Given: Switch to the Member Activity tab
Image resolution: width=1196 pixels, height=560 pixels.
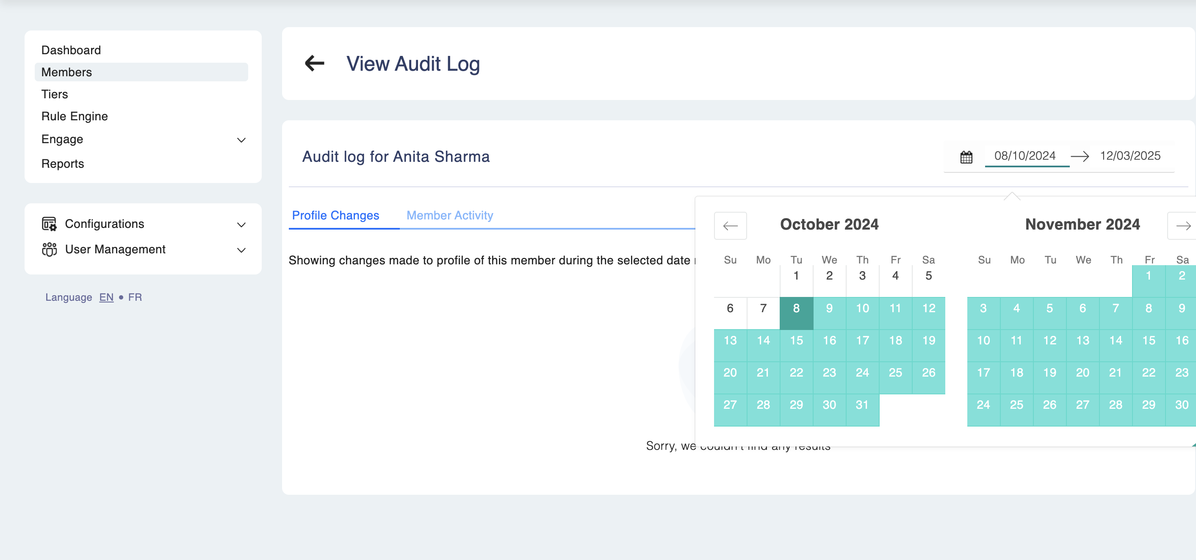Looking at the screenshot, I should pos(449,216).
